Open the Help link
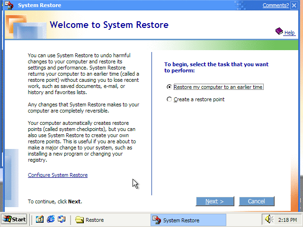Viewport: 303px width, 227px height. pos(289,33)
